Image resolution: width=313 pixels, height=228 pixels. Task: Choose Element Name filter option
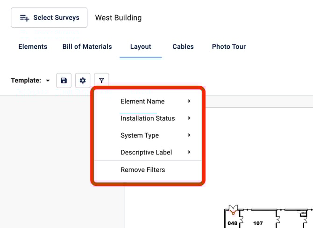tap(142, 102)
